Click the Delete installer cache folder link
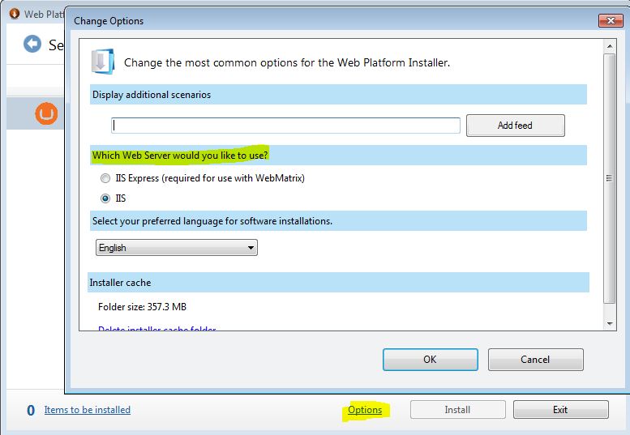 pos(157,329)
